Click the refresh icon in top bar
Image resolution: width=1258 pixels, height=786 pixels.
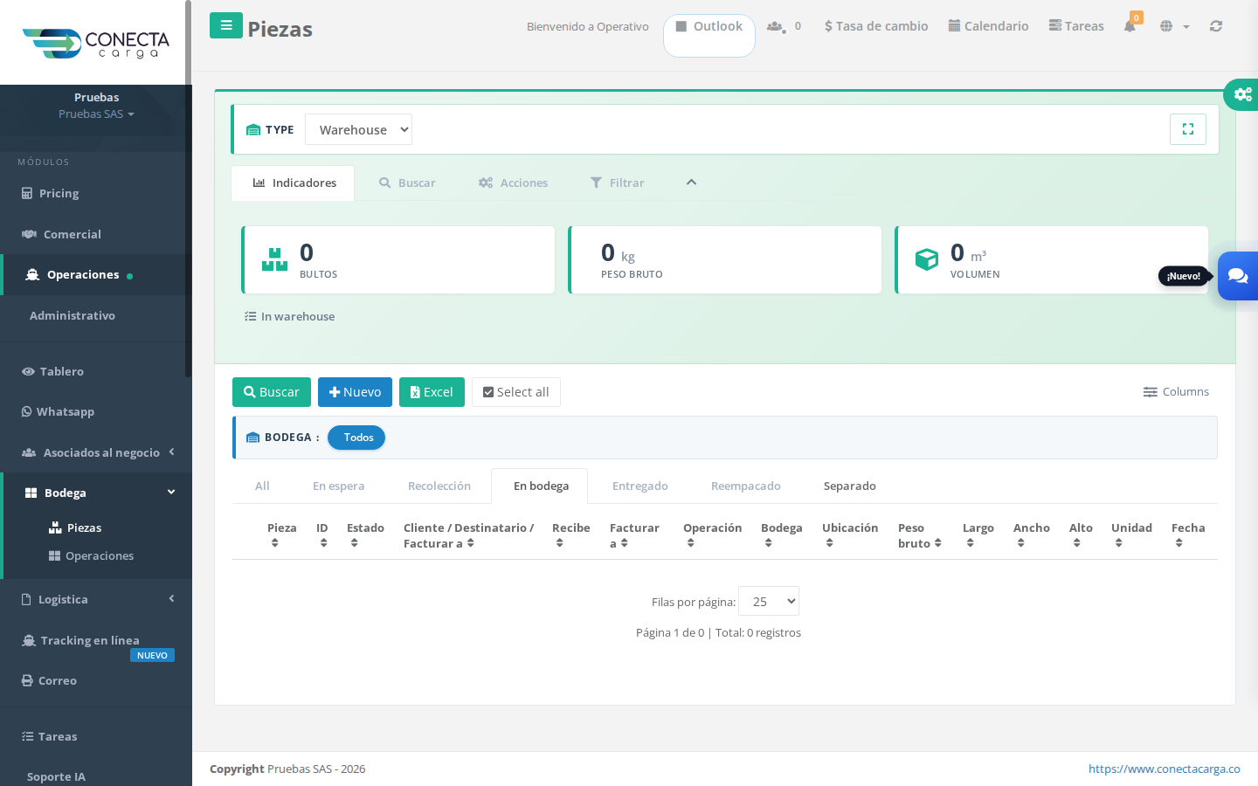(x=1215, y=26)
